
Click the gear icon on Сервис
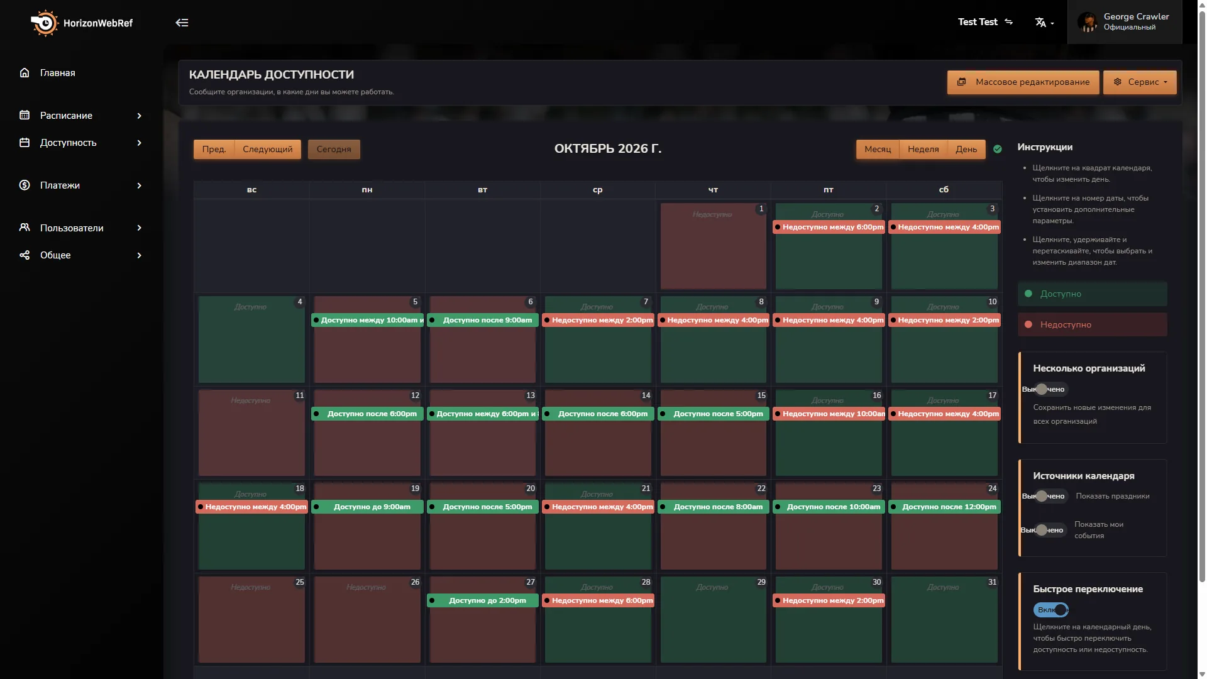[x=1117, y=82]
